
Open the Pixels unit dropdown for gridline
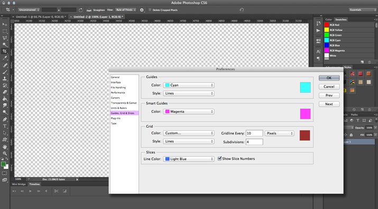(279, 133)
